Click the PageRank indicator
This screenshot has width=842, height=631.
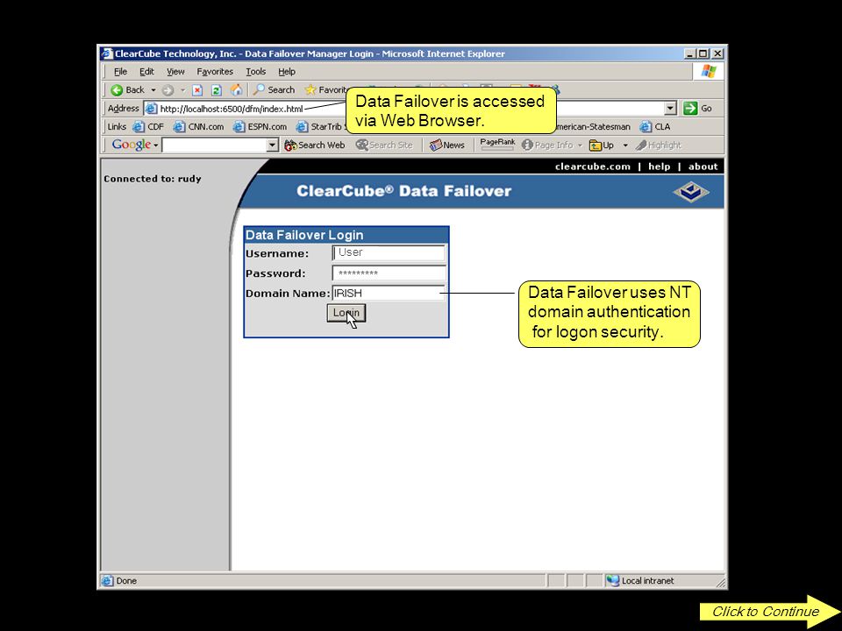(497, 144)
